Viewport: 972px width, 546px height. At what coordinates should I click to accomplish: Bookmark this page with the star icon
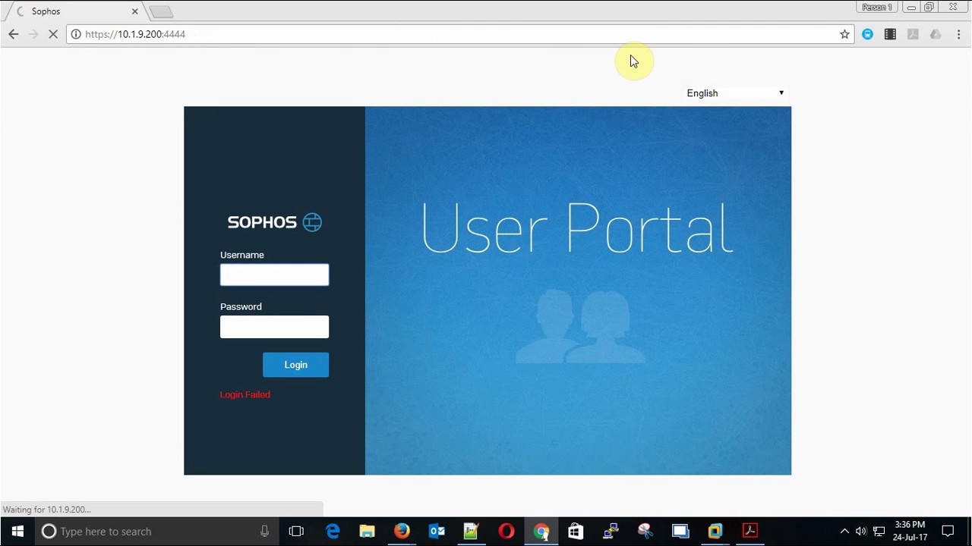point(844,34)
